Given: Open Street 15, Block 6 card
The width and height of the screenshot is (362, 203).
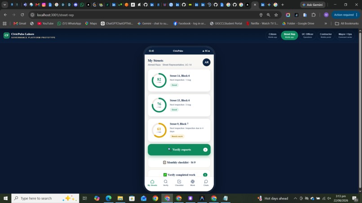Looking at the screenshot, I should pos(179,105).
